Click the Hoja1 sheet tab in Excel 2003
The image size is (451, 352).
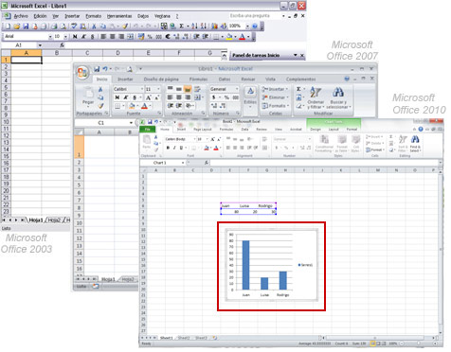click(x=35, y=220)
